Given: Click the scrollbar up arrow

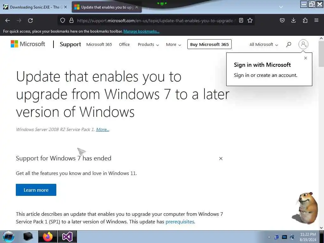Looking at the screenshot, I should (321, 38).
